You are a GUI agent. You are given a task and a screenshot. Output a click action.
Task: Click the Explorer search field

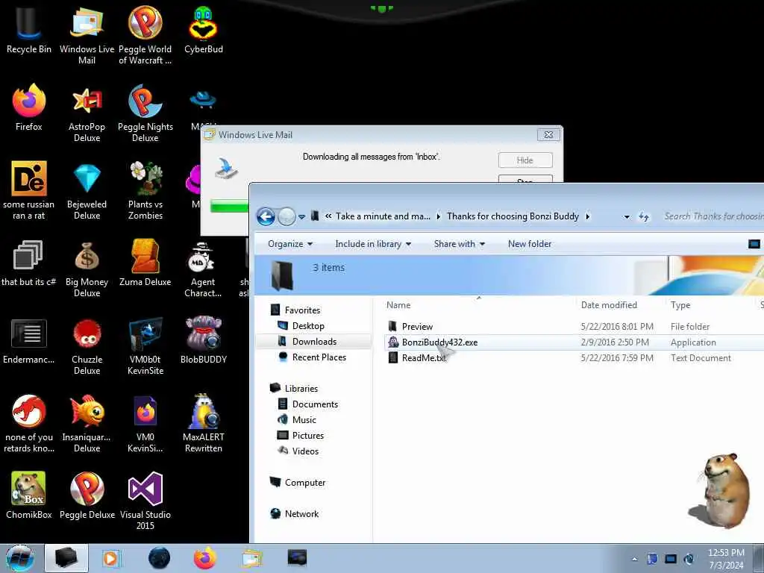713,216
